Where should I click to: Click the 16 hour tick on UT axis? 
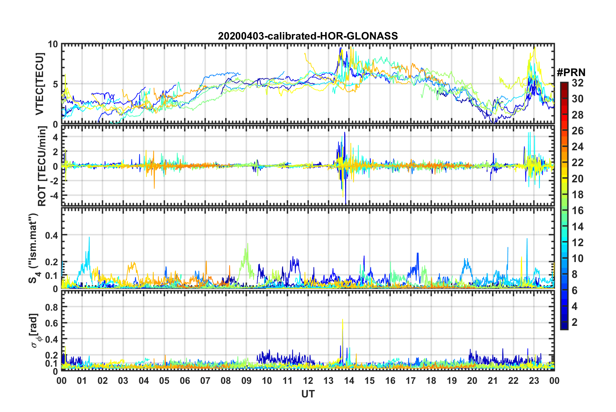click(390, 380)
